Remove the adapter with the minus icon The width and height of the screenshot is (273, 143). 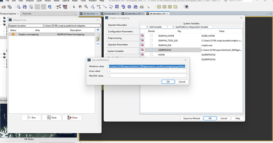point(98,44)
